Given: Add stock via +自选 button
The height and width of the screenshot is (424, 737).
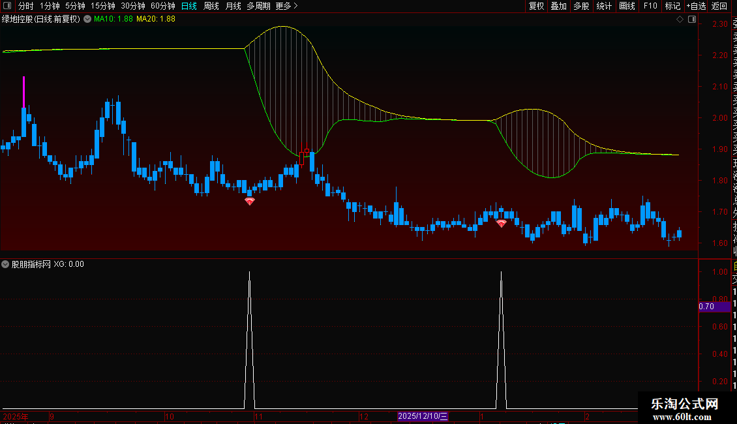Looking at the screenshot, I should pyautogui.click(x=696, y=6).
